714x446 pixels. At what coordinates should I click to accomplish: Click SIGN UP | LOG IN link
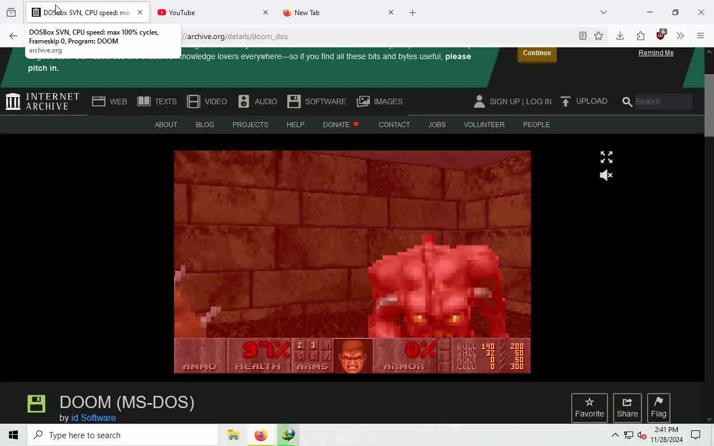[x=520, y=101]
